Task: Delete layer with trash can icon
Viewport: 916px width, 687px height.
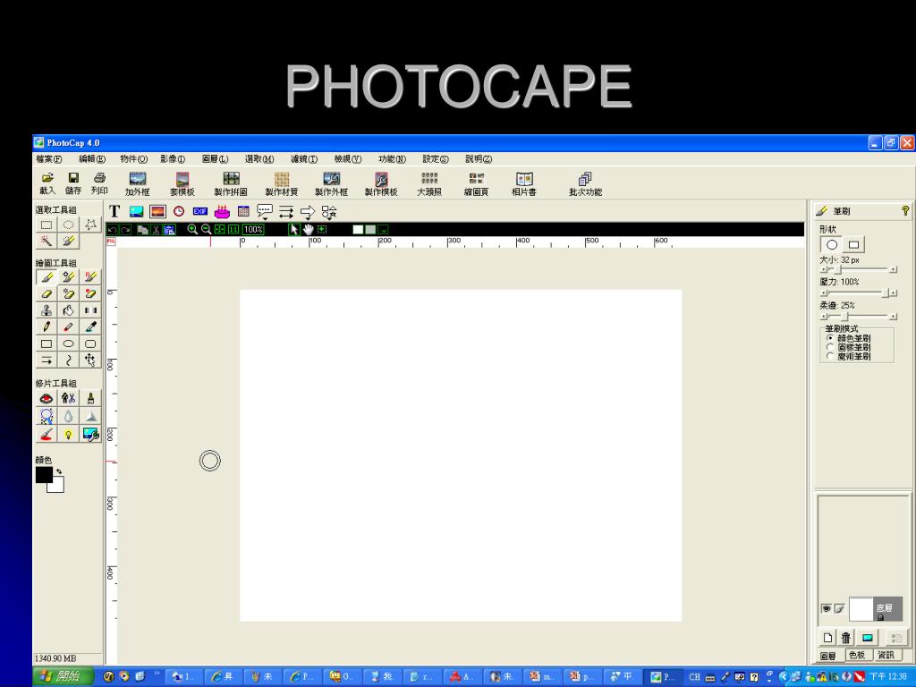Action: (846, 637)
